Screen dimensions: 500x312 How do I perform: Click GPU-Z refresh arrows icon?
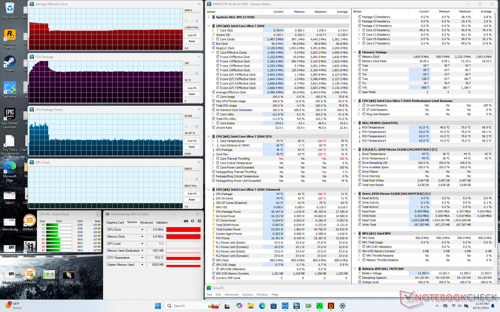[x=192, y=221]
